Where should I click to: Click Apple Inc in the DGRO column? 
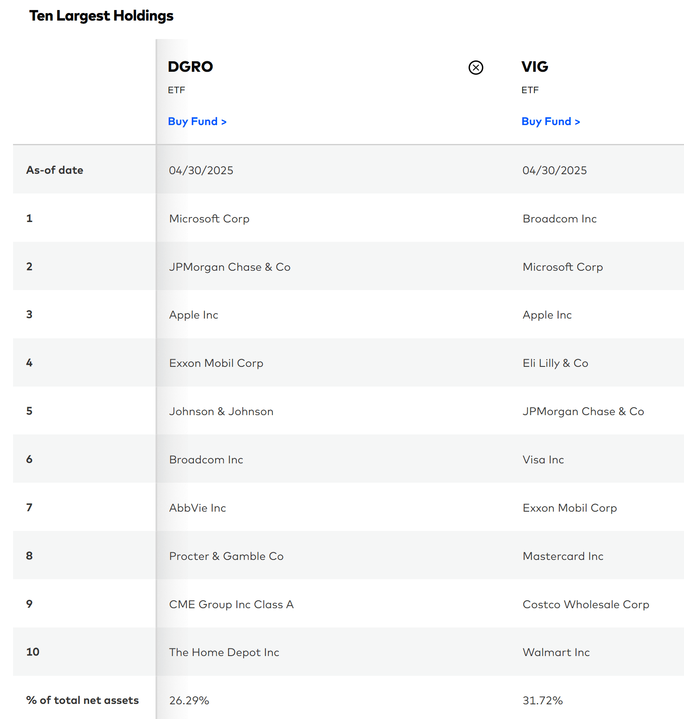click(194, 315)
